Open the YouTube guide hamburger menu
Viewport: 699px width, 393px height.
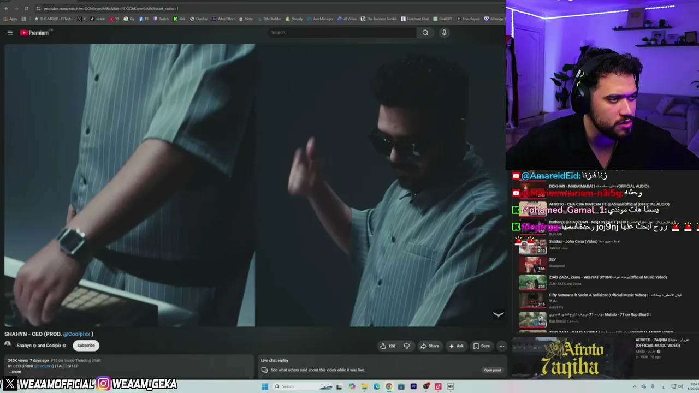pyautogui.click(x=10, y=33)
